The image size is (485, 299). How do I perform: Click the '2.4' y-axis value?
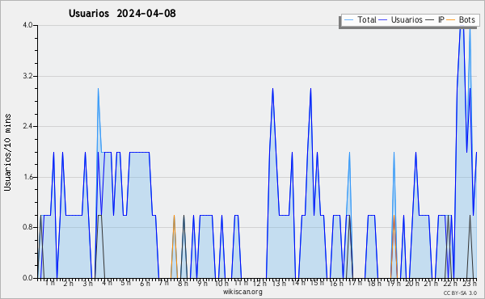[x=27, y=126]
